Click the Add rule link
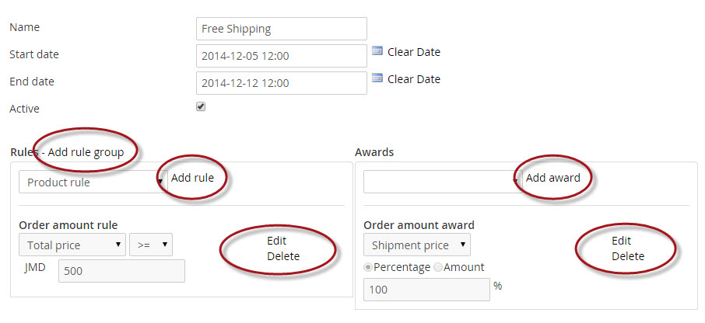This screenshot has width=705, height=323. point(192,178)
